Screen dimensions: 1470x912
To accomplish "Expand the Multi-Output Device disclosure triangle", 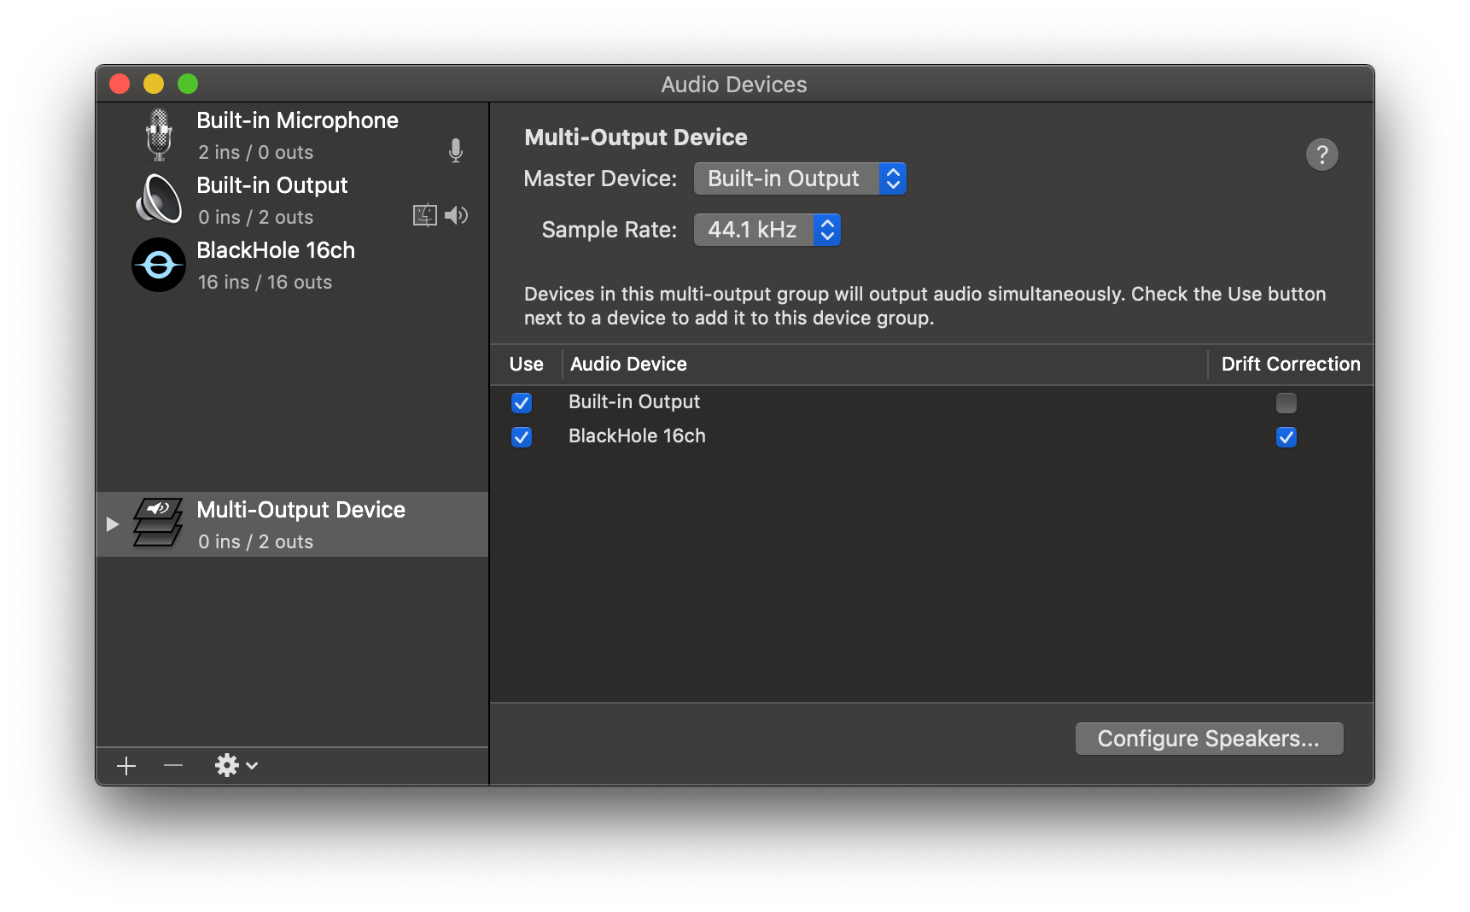I will 112,523.
